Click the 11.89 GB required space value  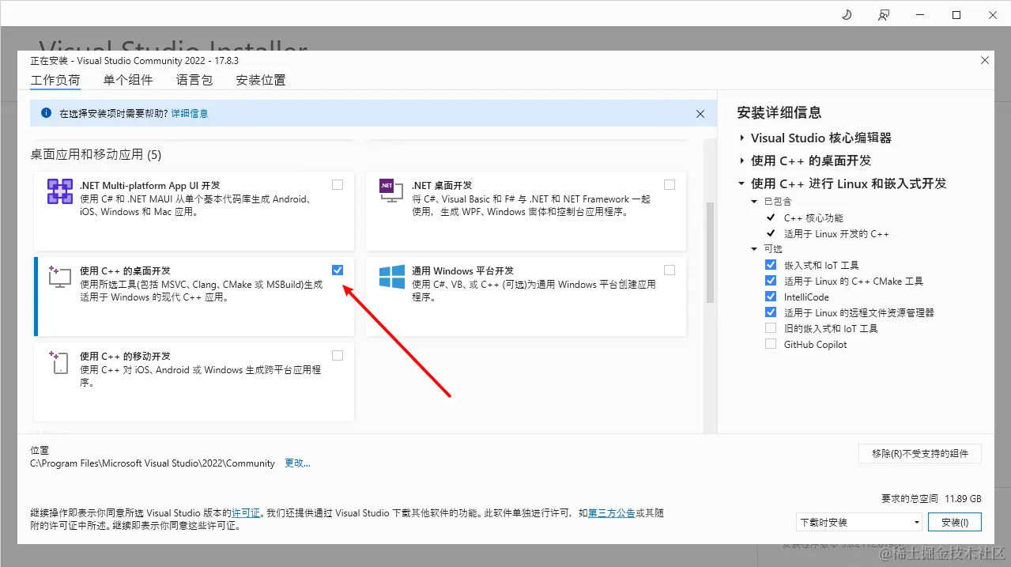pyautogui.click(x=963, y=499)
